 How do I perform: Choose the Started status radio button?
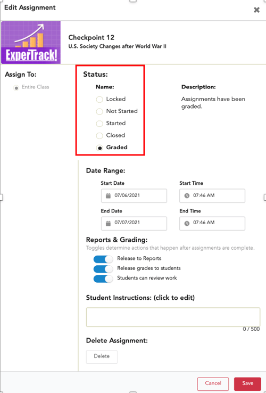click(x=99, y=124)
